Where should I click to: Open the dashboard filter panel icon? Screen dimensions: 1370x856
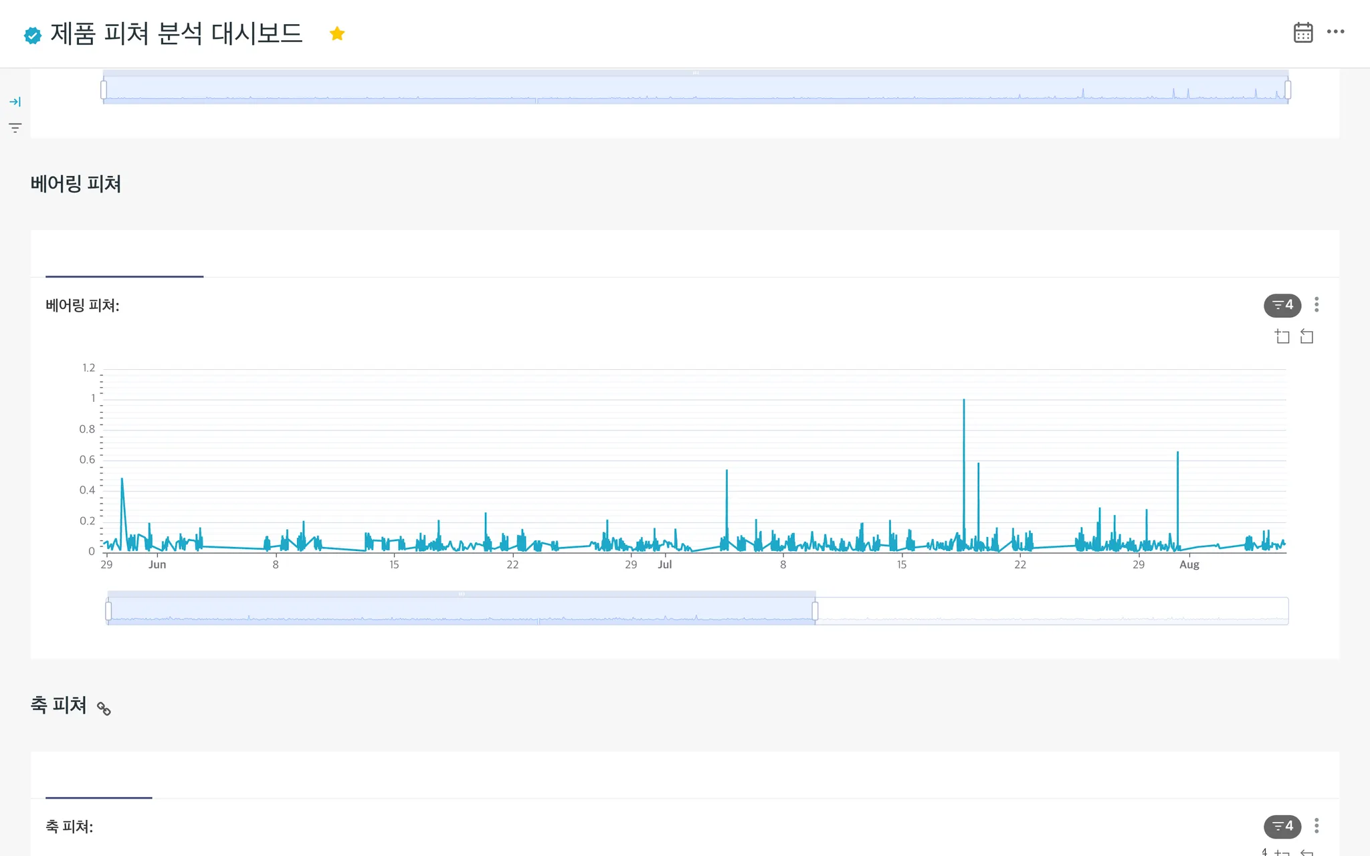click(15, 128)
